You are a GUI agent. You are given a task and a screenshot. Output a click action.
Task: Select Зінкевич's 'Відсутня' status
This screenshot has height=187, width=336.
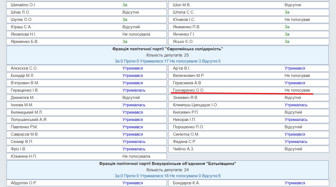click(293, 98)
